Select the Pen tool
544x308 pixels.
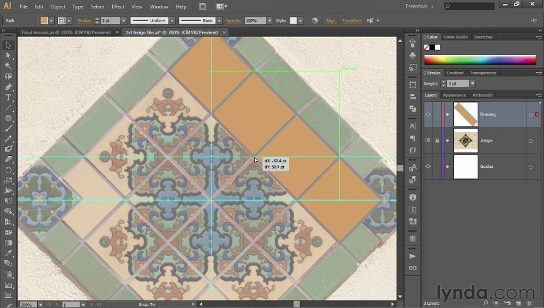click(8, 87)
